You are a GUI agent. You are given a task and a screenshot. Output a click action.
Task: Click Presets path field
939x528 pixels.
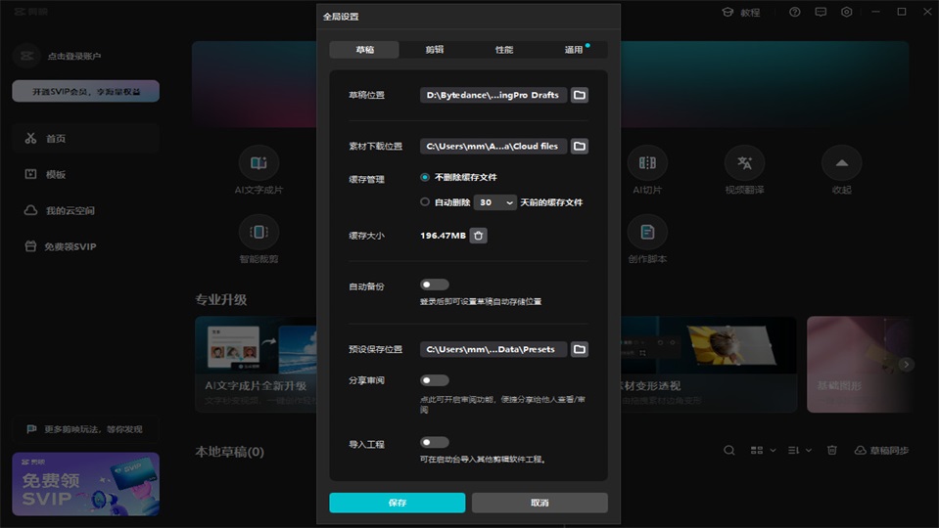point(493,349)
